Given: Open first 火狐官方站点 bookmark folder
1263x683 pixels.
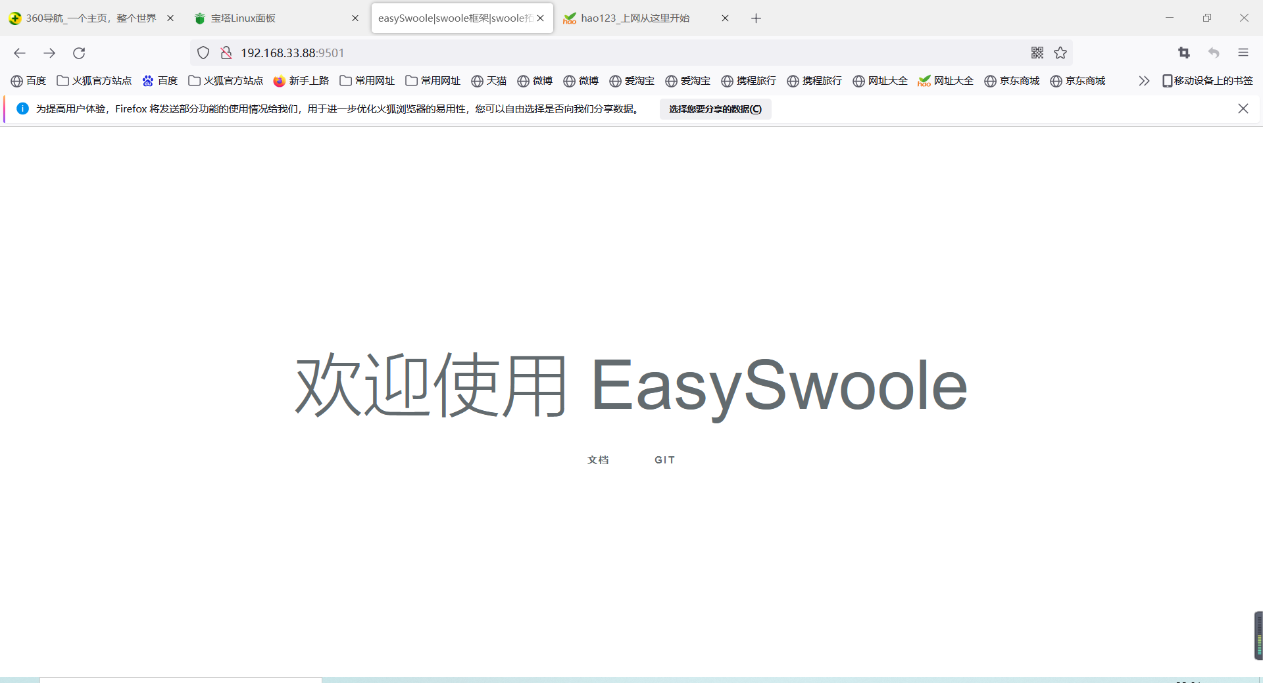Looking at the screenshot, I should (94, 81).
